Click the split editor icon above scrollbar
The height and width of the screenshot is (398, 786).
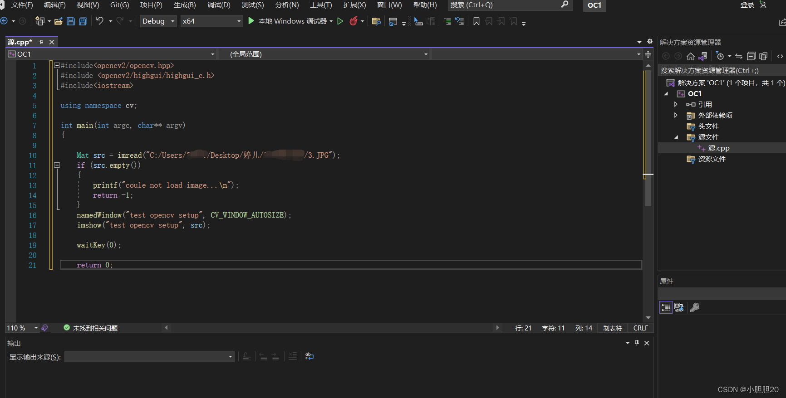tap(648, 54)
